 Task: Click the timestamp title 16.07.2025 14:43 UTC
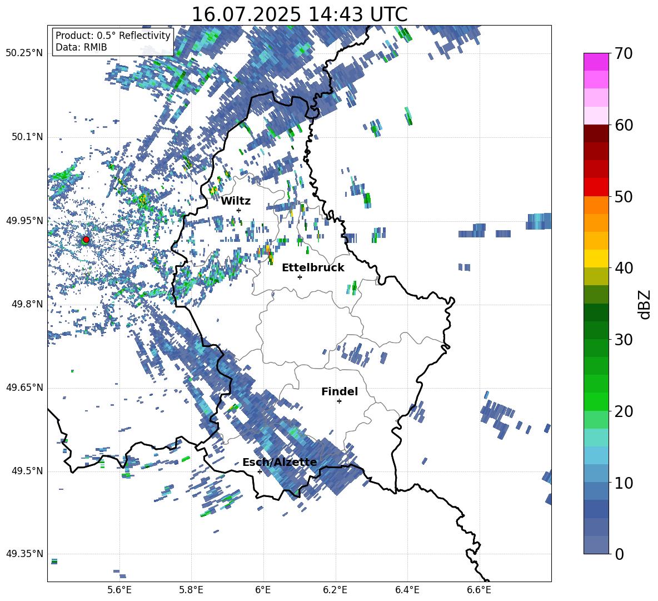(x=300, y=14)
